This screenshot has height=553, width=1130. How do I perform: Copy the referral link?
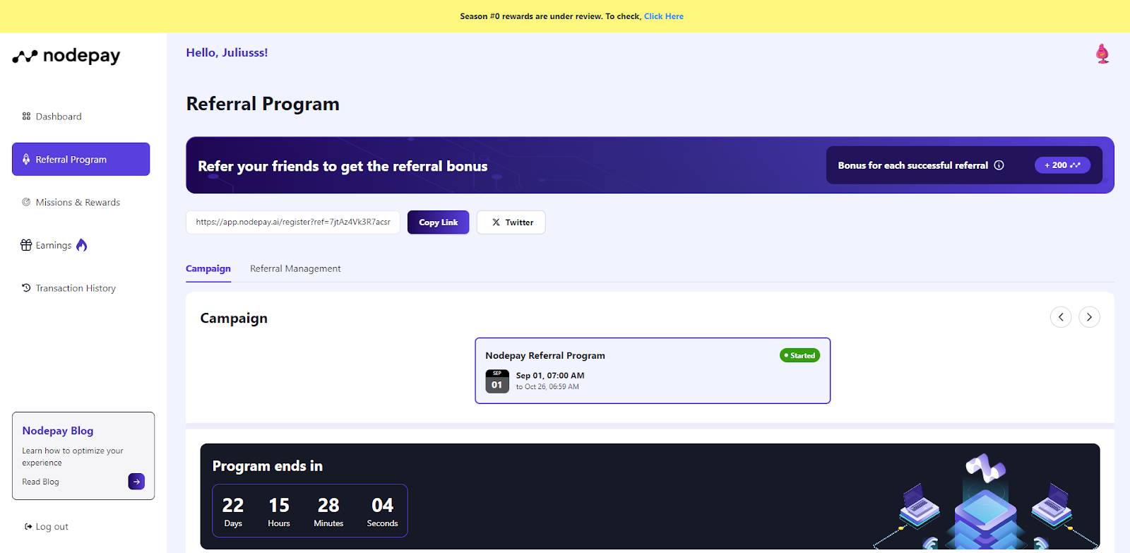[438, 222]
